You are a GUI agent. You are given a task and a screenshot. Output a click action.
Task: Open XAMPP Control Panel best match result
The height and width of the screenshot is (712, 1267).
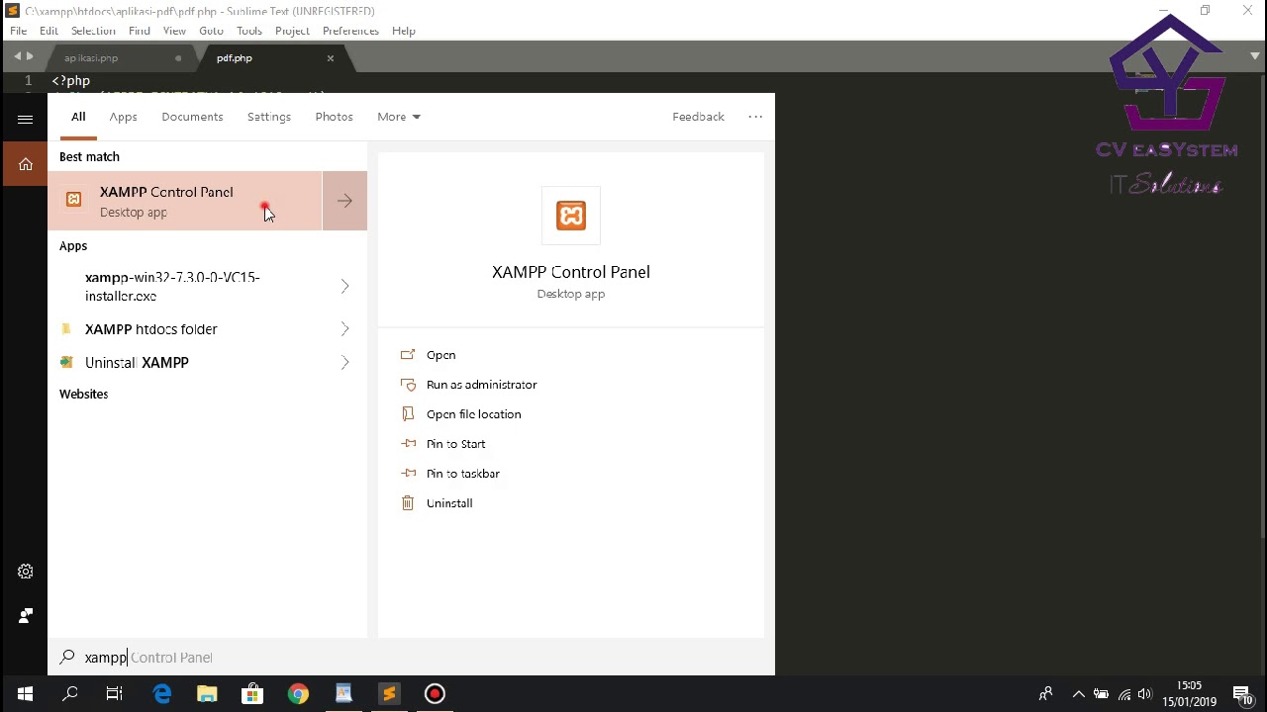pyautogui.click(x=185, y=201)
